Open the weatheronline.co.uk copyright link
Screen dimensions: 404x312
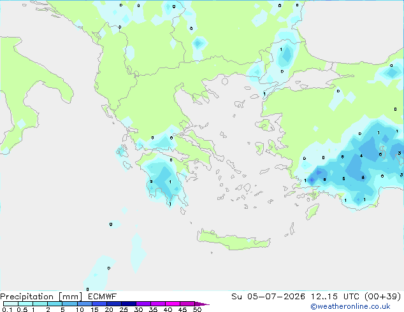(x=350, y=307)
